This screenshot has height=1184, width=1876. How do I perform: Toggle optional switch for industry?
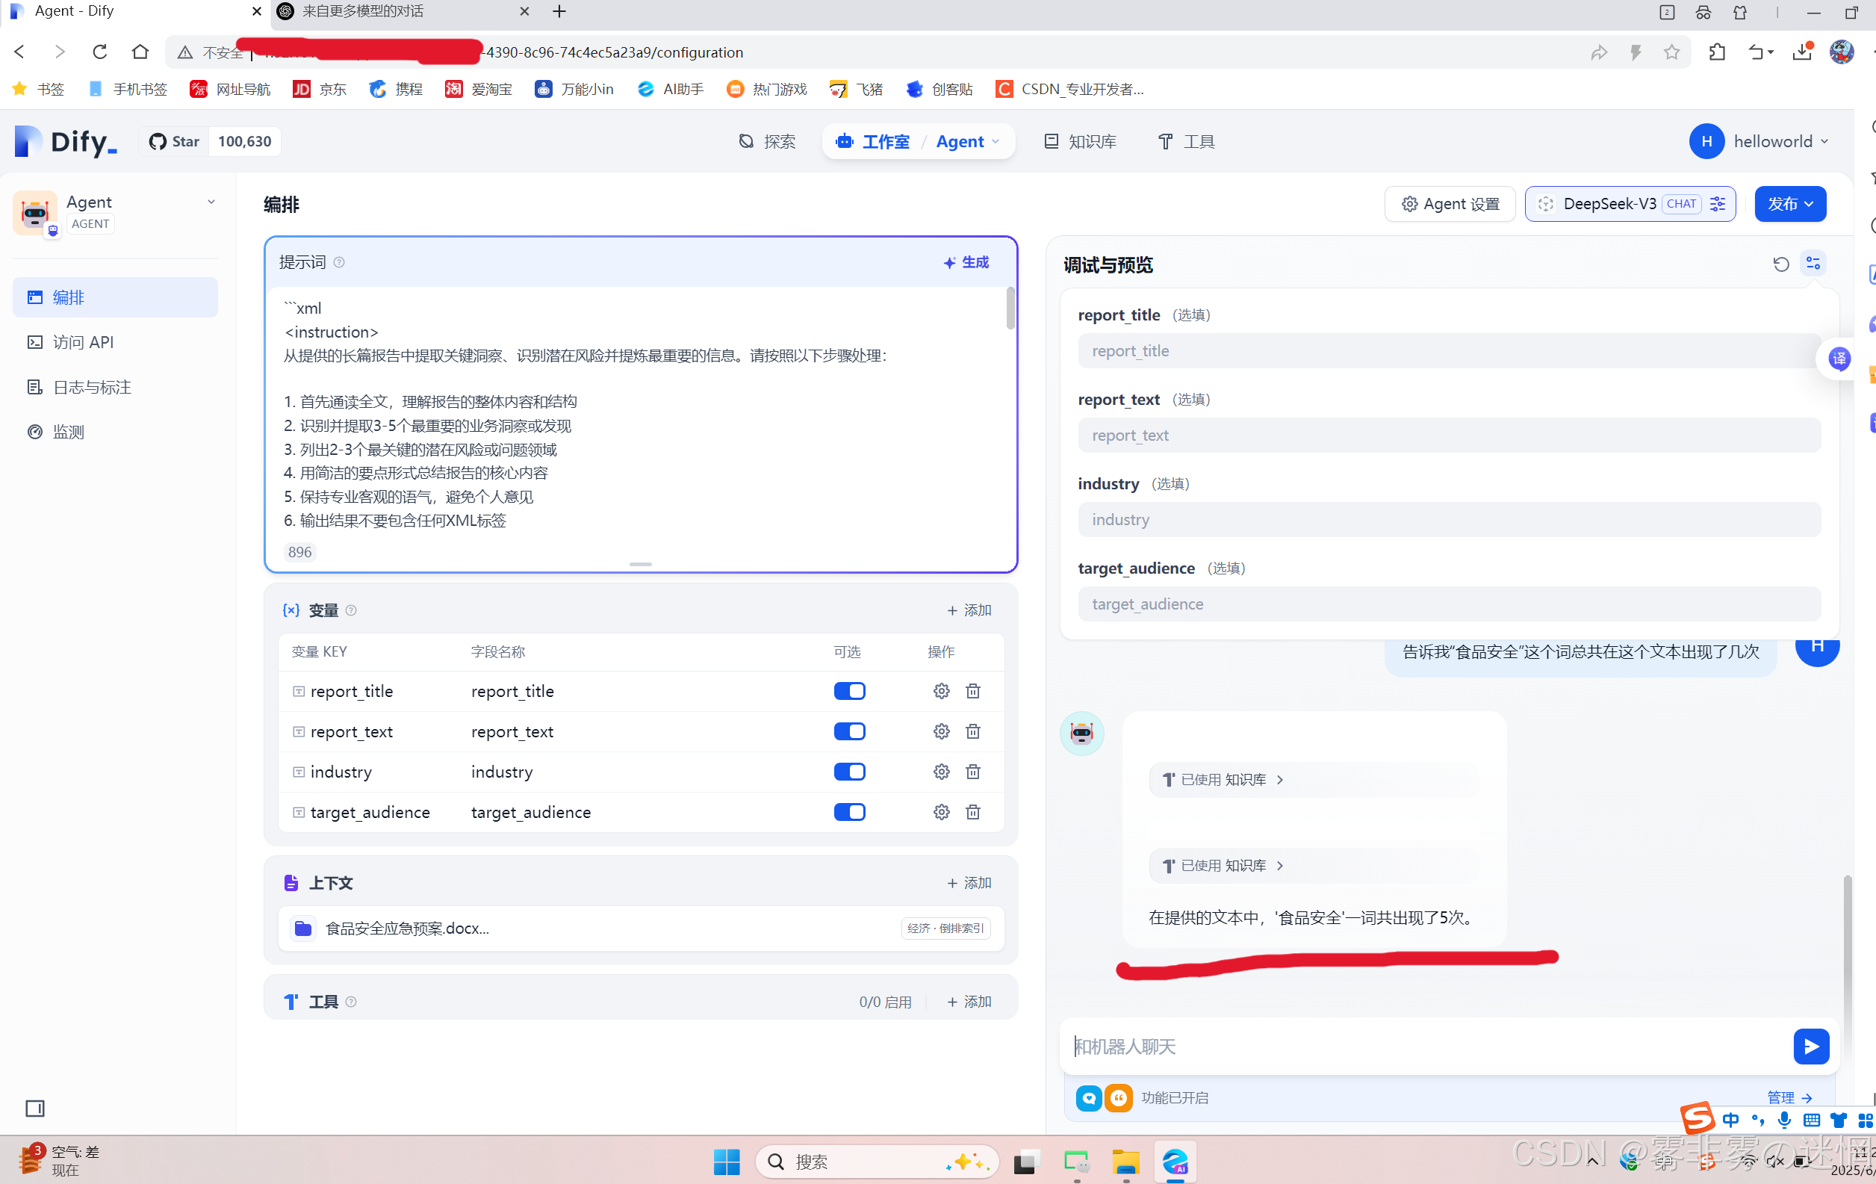click(849, 772)
